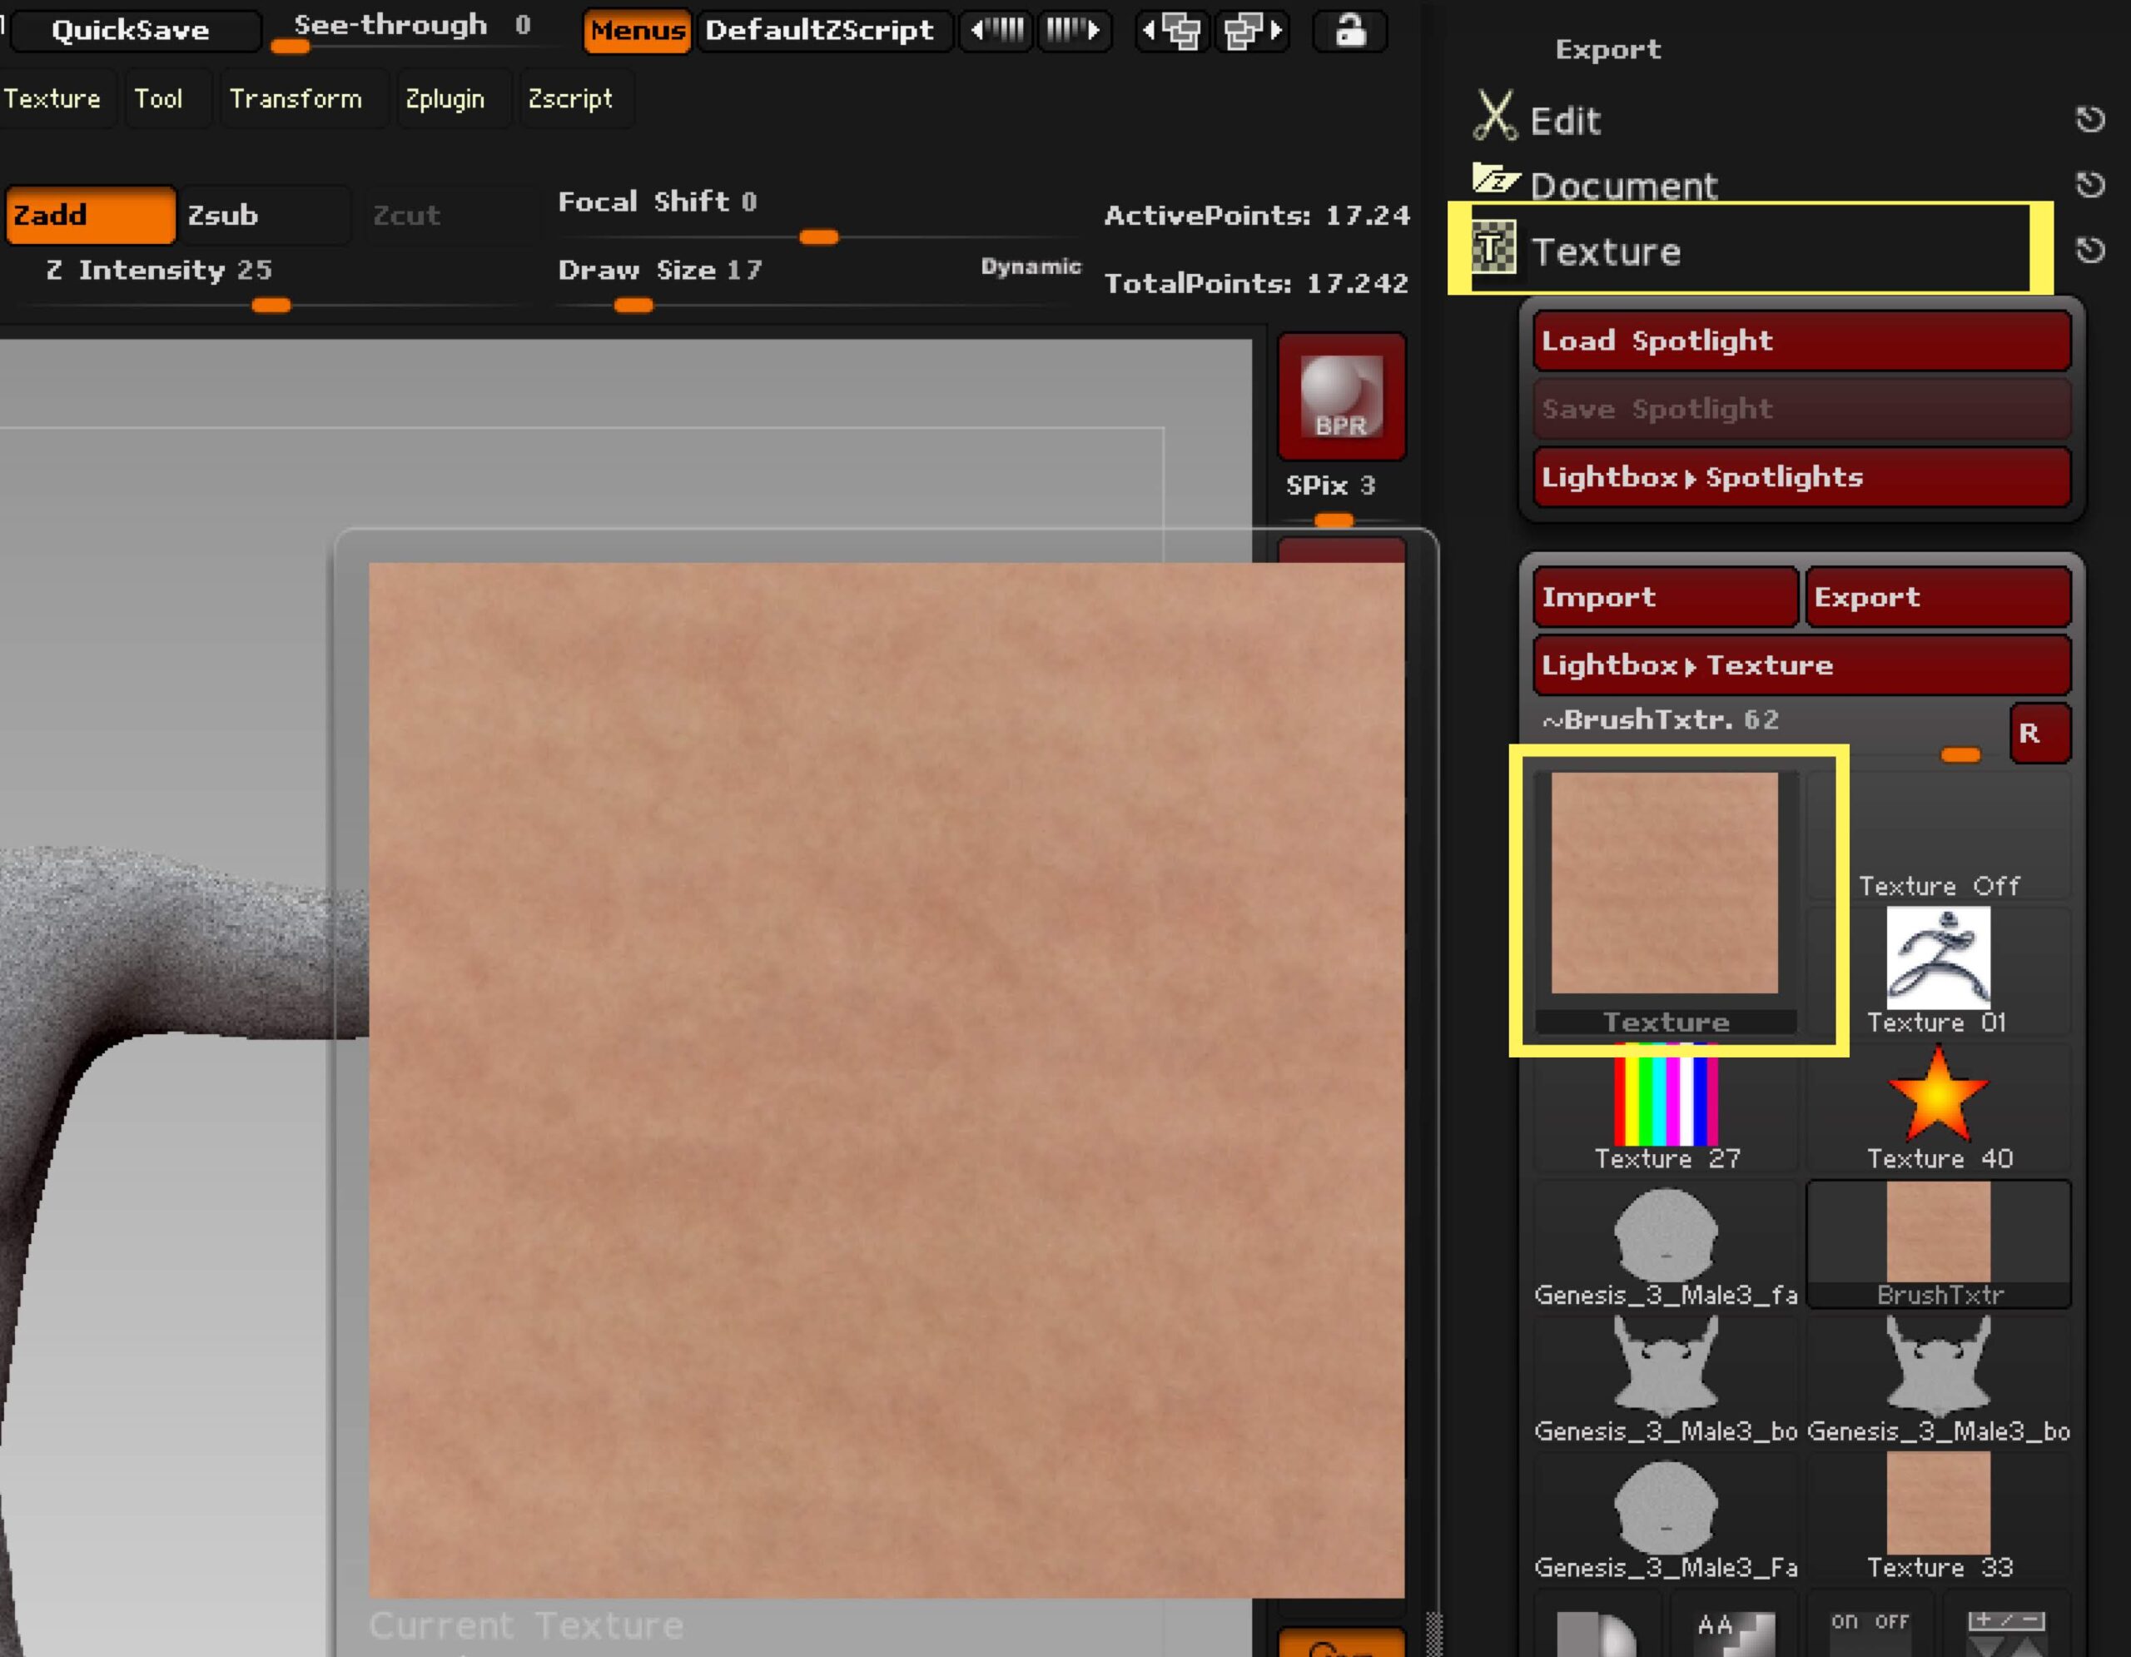Enable Zadd sculpting mode
Viewport: 2131px width, 1657px height.
pyautogui.click(x=90, y=215)
